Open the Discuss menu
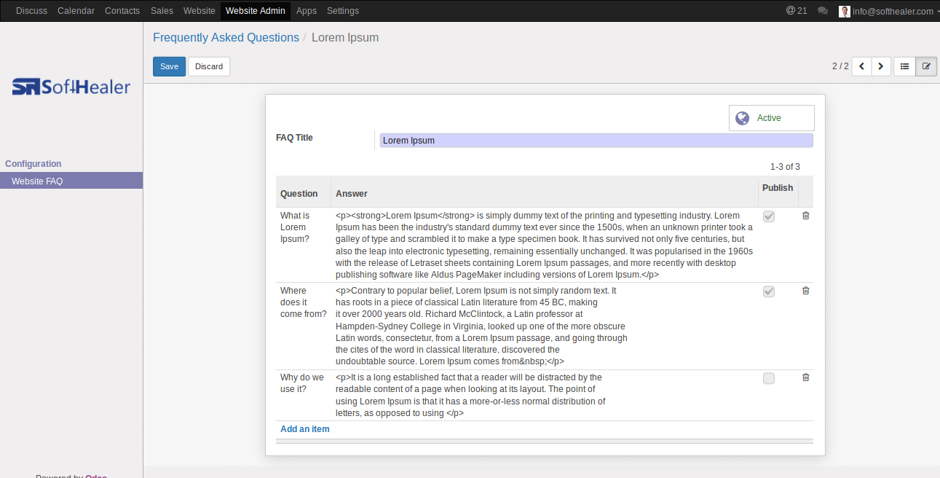This screenshot has width=940, height=478. (31, 11)
